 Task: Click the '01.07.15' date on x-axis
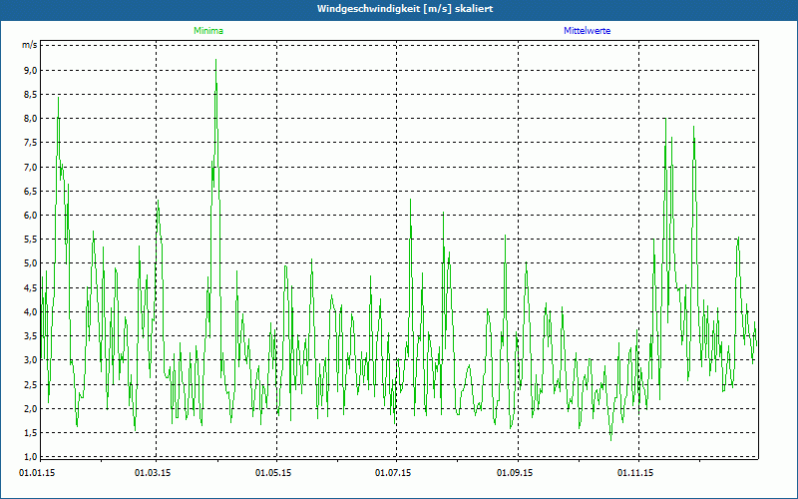coord(393,473)
